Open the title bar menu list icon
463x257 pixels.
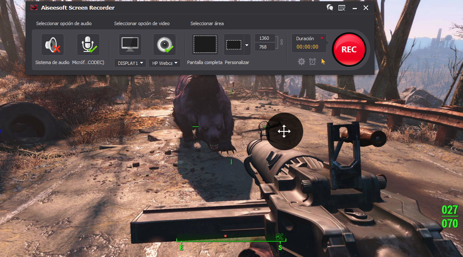(x=342, y=8)
